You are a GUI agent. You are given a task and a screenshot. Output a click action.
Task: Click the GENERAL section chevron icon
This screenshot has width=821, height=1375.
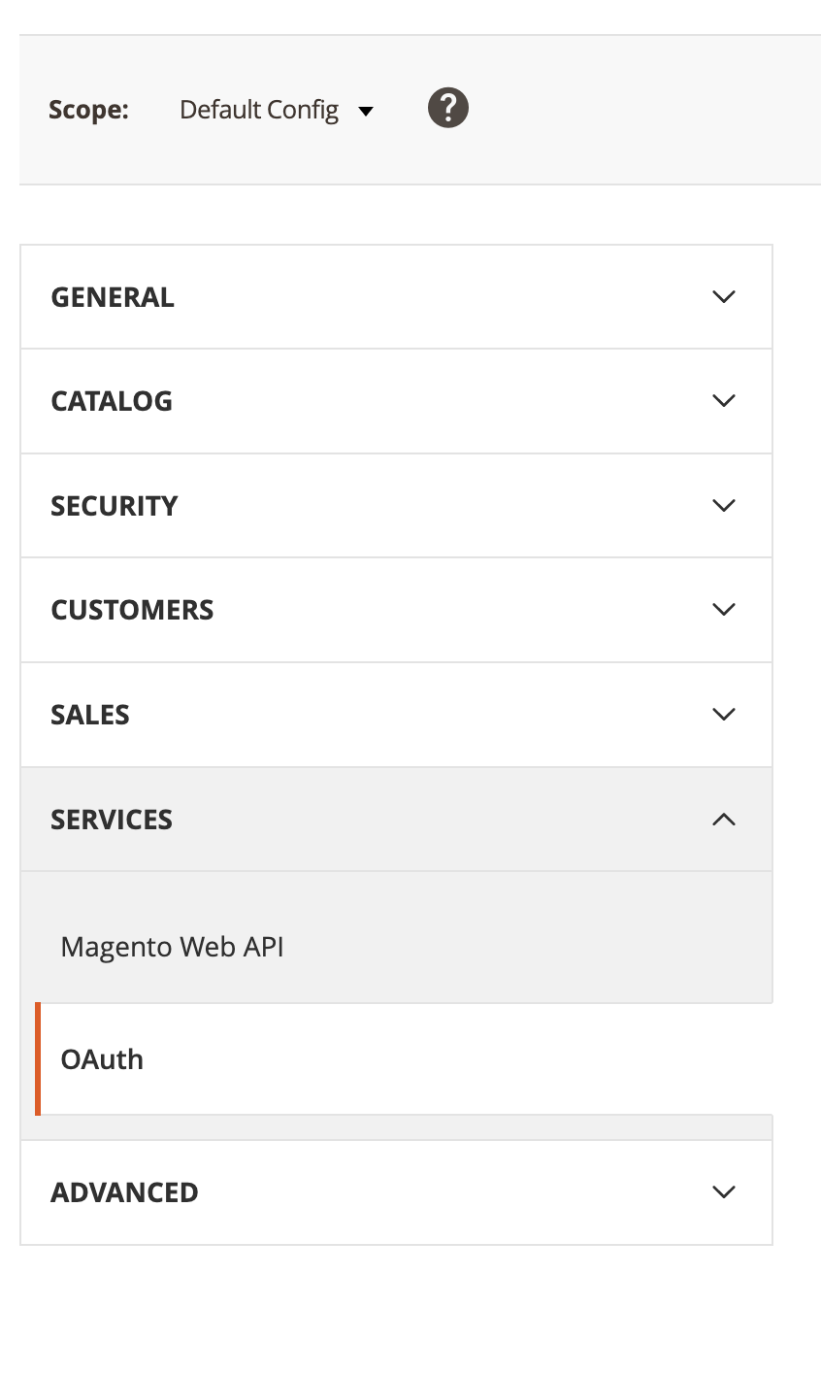pos(724,296)
